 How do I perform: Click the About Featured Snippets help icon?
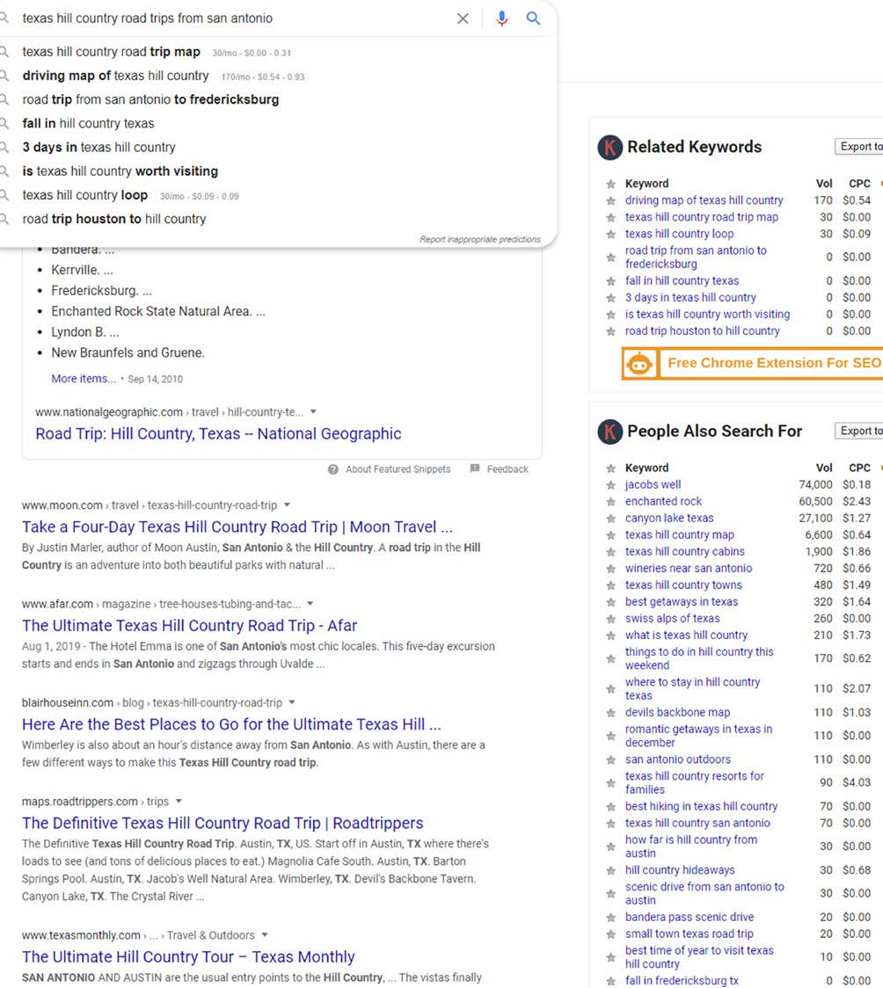coord(333,469)
